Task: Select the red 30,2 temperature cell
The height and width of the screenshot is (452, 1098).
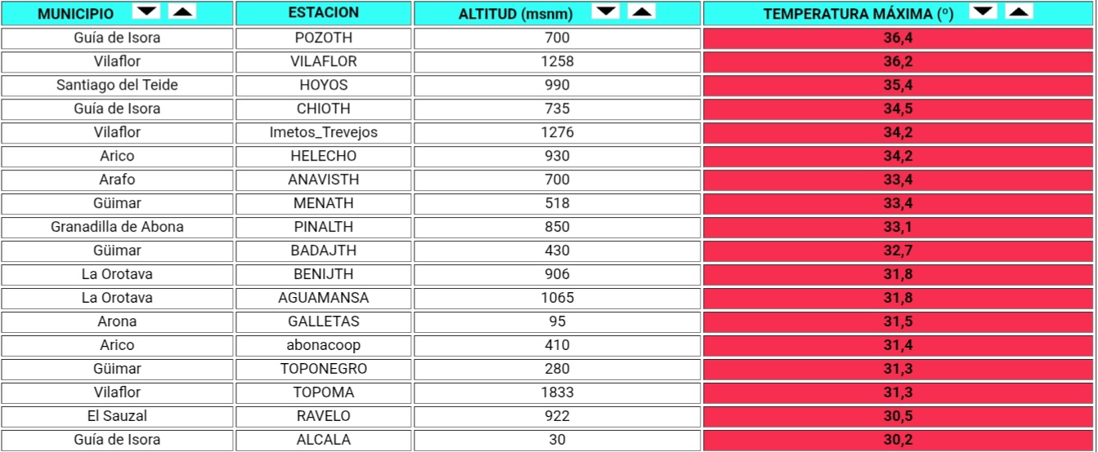Action: (x=899, y=440)
